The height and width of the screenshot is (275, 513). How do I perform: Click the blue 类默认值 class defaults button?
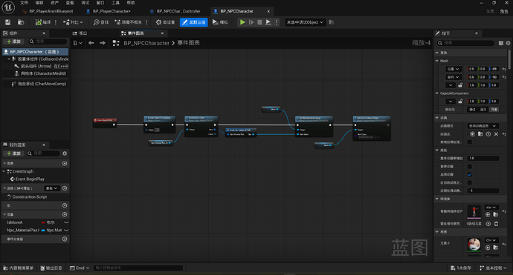[x=194, y=22]
